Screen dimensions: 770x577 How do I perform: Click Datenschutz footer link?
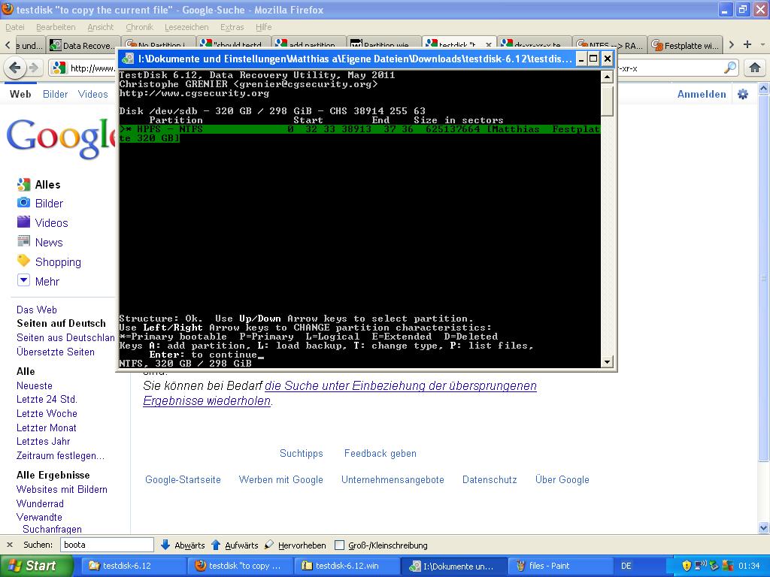(490, 479)
